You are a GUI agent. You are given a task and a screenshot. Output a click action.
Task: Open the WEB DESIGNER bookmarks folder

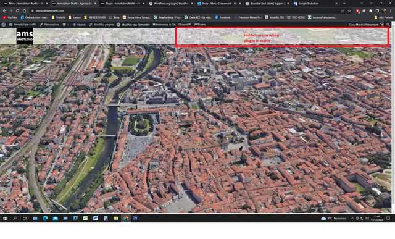tap(94, 17)
